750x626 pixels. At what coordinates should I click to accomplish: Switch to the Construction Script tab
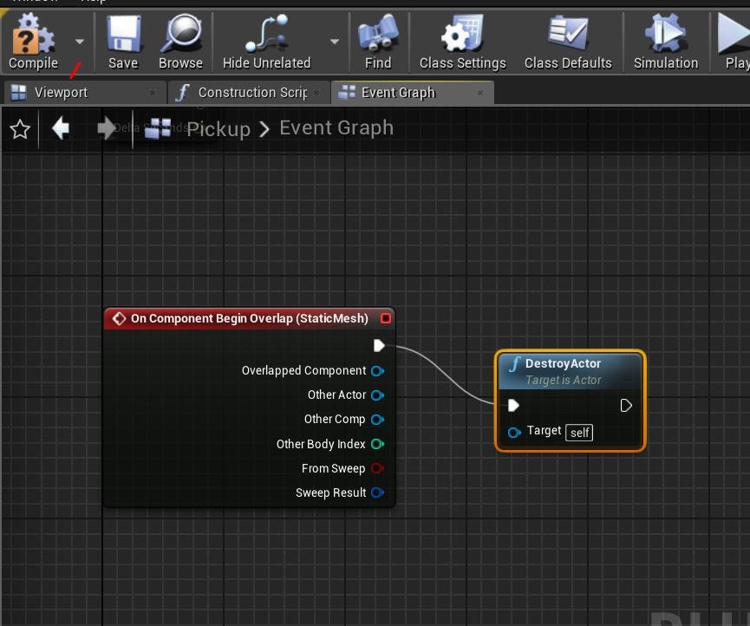pos(249,92)
